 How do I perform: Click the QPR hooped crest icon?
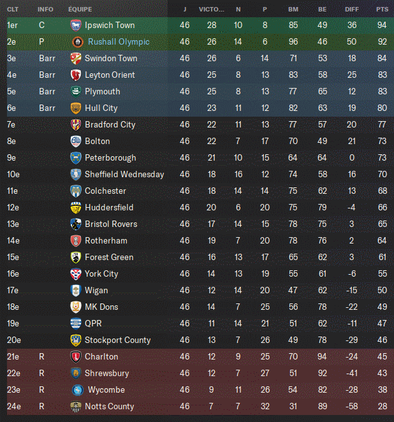[76, 323]
